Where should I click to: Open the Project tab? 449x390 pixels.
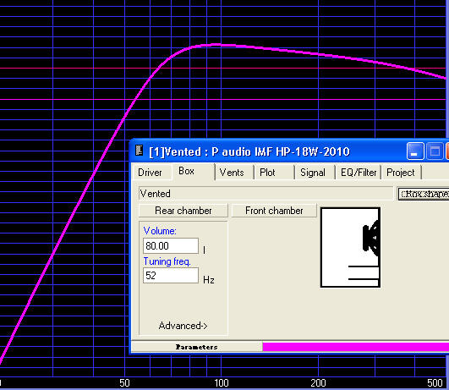coord(402,173)
